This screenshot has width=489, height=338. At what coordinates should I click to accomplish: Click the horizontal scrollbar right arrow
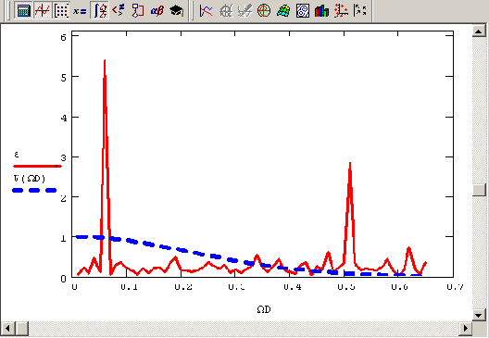[466, 328]
